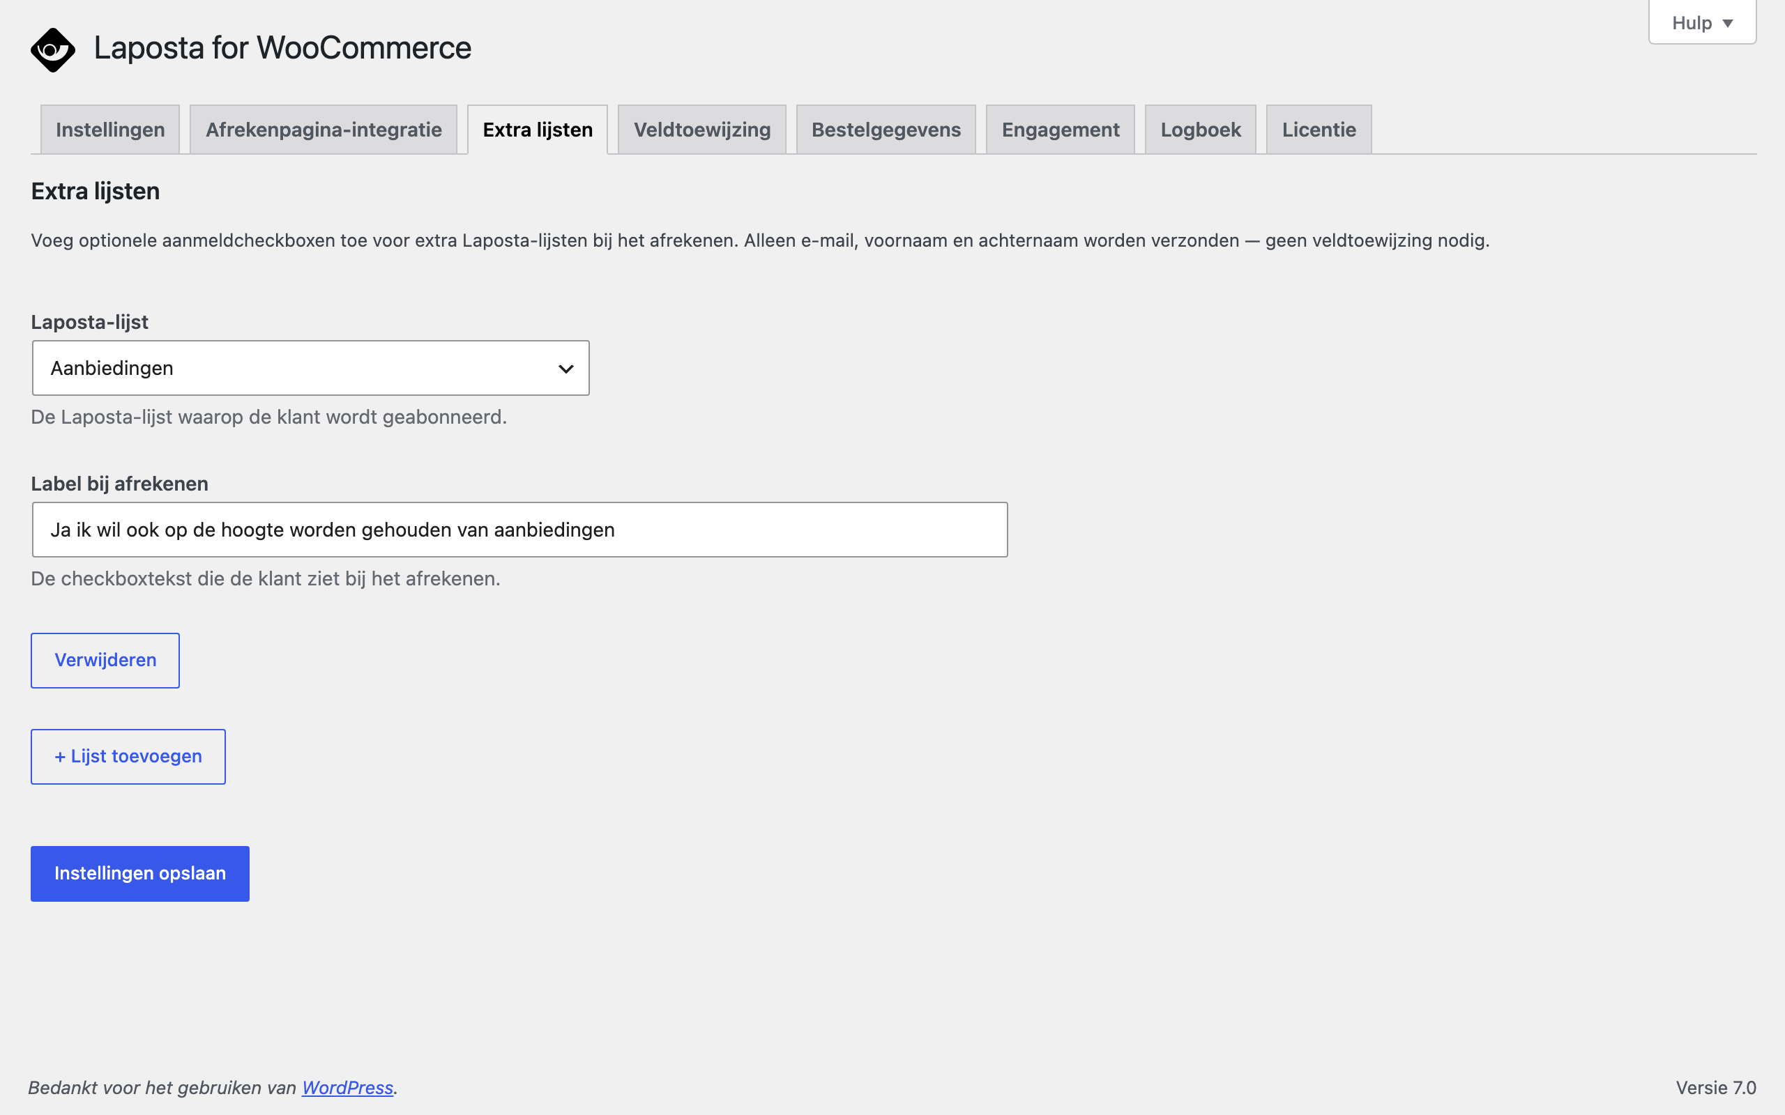The height and width of the screenshot is (1115, 1785).
Task: Open the Afrekenpagina-integratie tab
Action: (323, 130)
